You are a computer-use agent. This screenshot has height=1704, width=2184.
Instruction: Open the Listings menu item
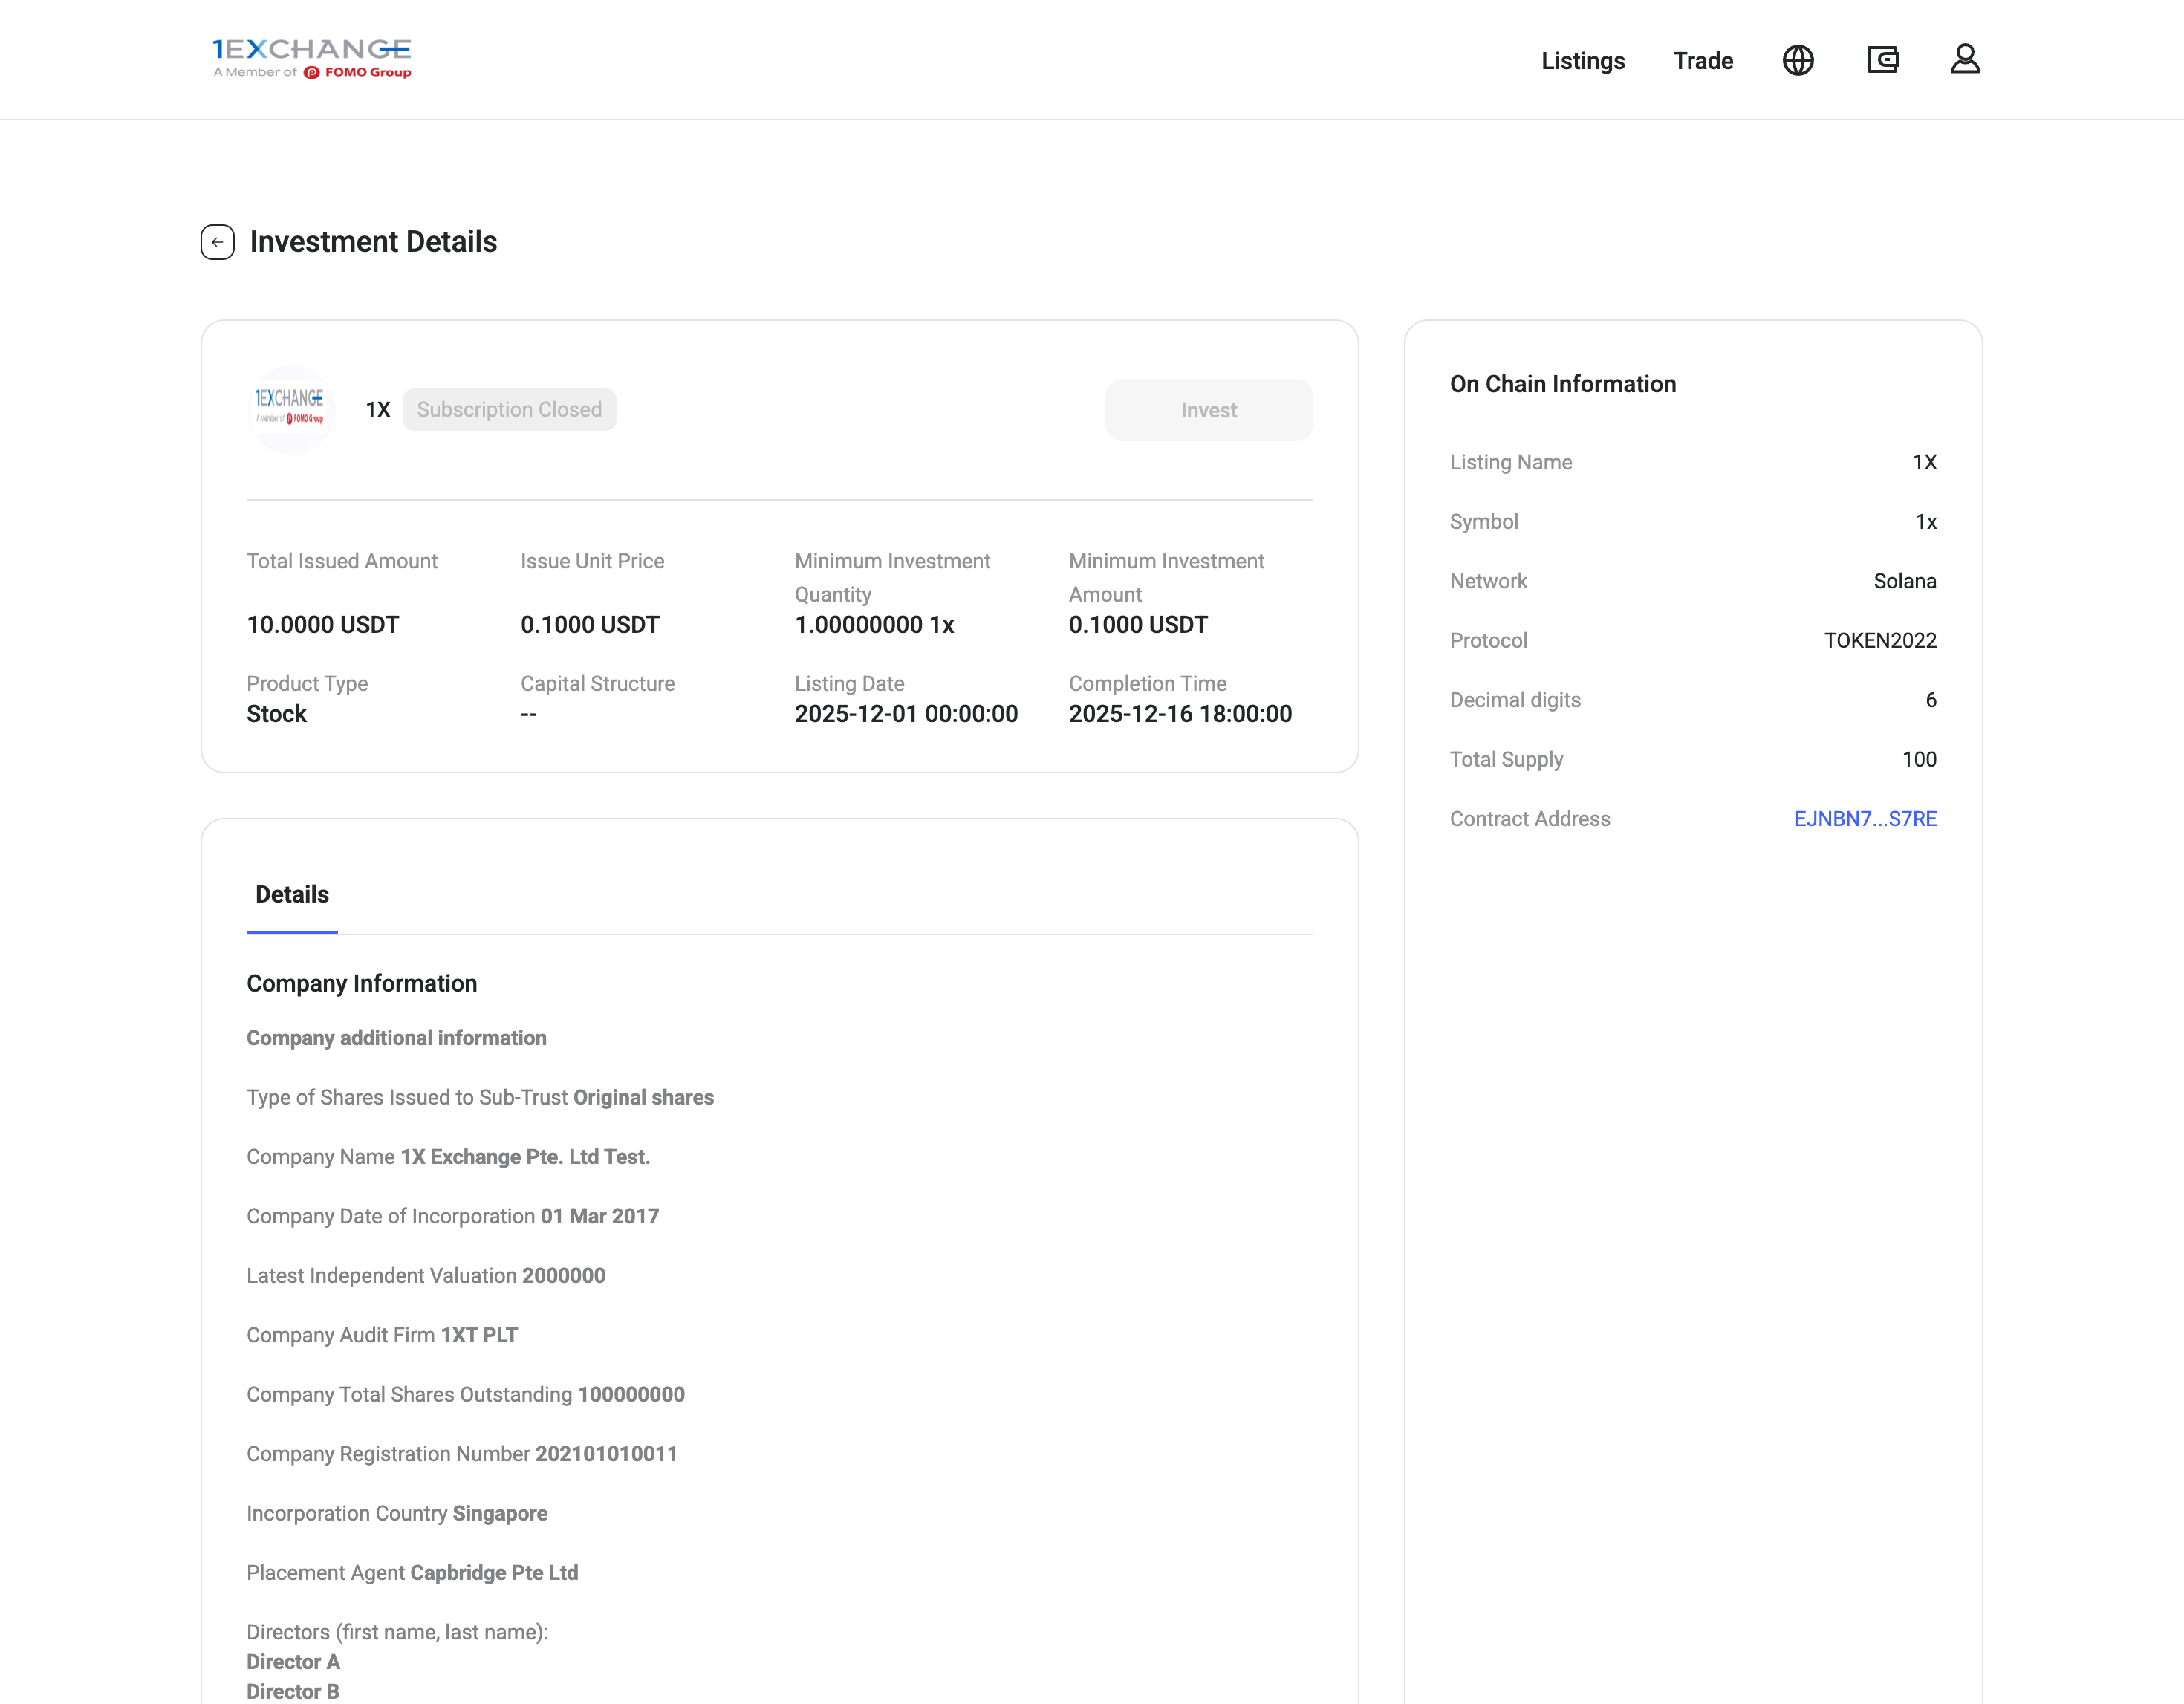tap(1582, 61)
